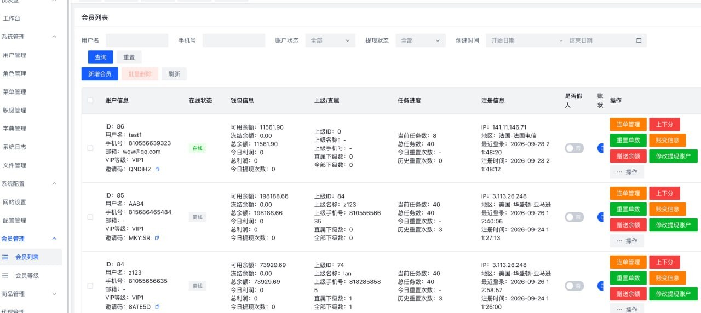Tick the row checkbox for ID 86
This screenshot has height=313, width=701.
click(90, 148)
